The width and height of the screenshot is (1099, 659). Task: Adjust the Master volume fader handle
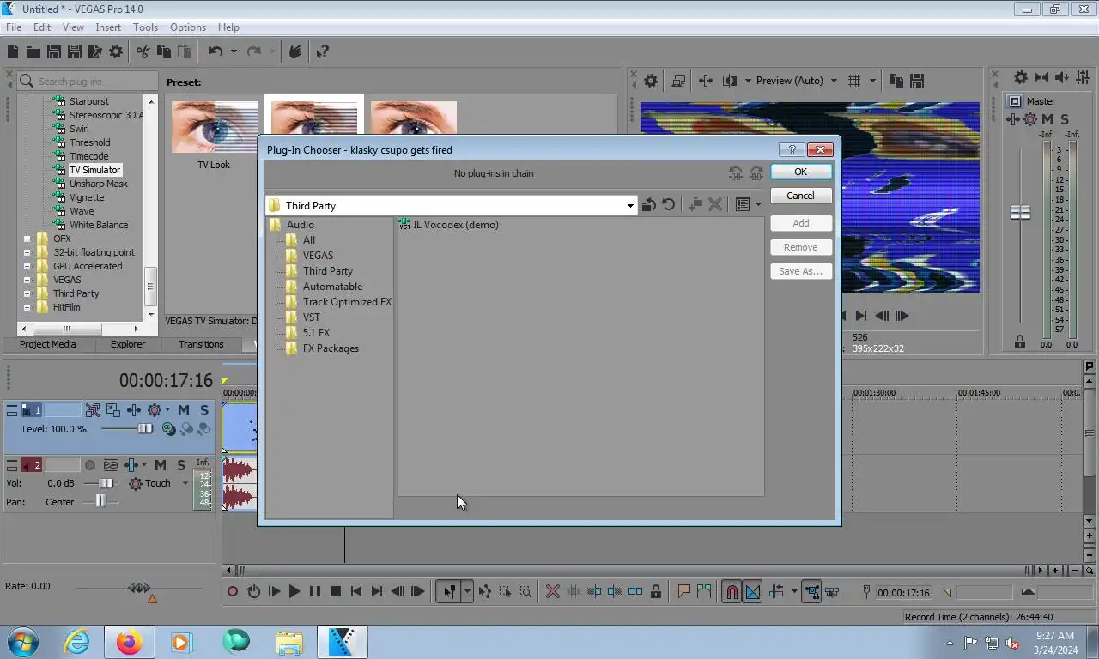[1020, 212]
